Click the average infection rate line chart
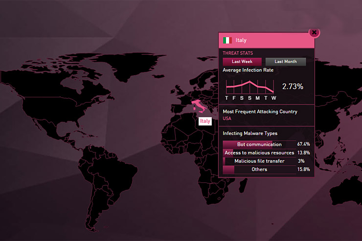This screenshot has width=362, height=241. (249, 87)
